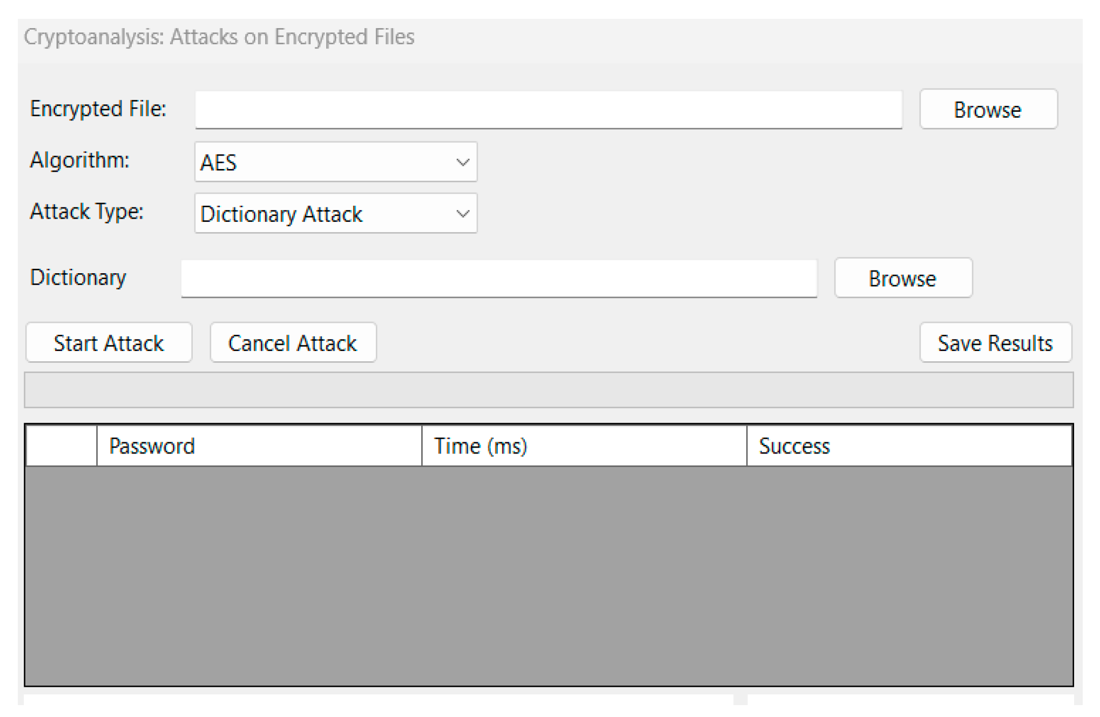Browse for a dictionary file
1100x717 pixels.
point(902,278)
